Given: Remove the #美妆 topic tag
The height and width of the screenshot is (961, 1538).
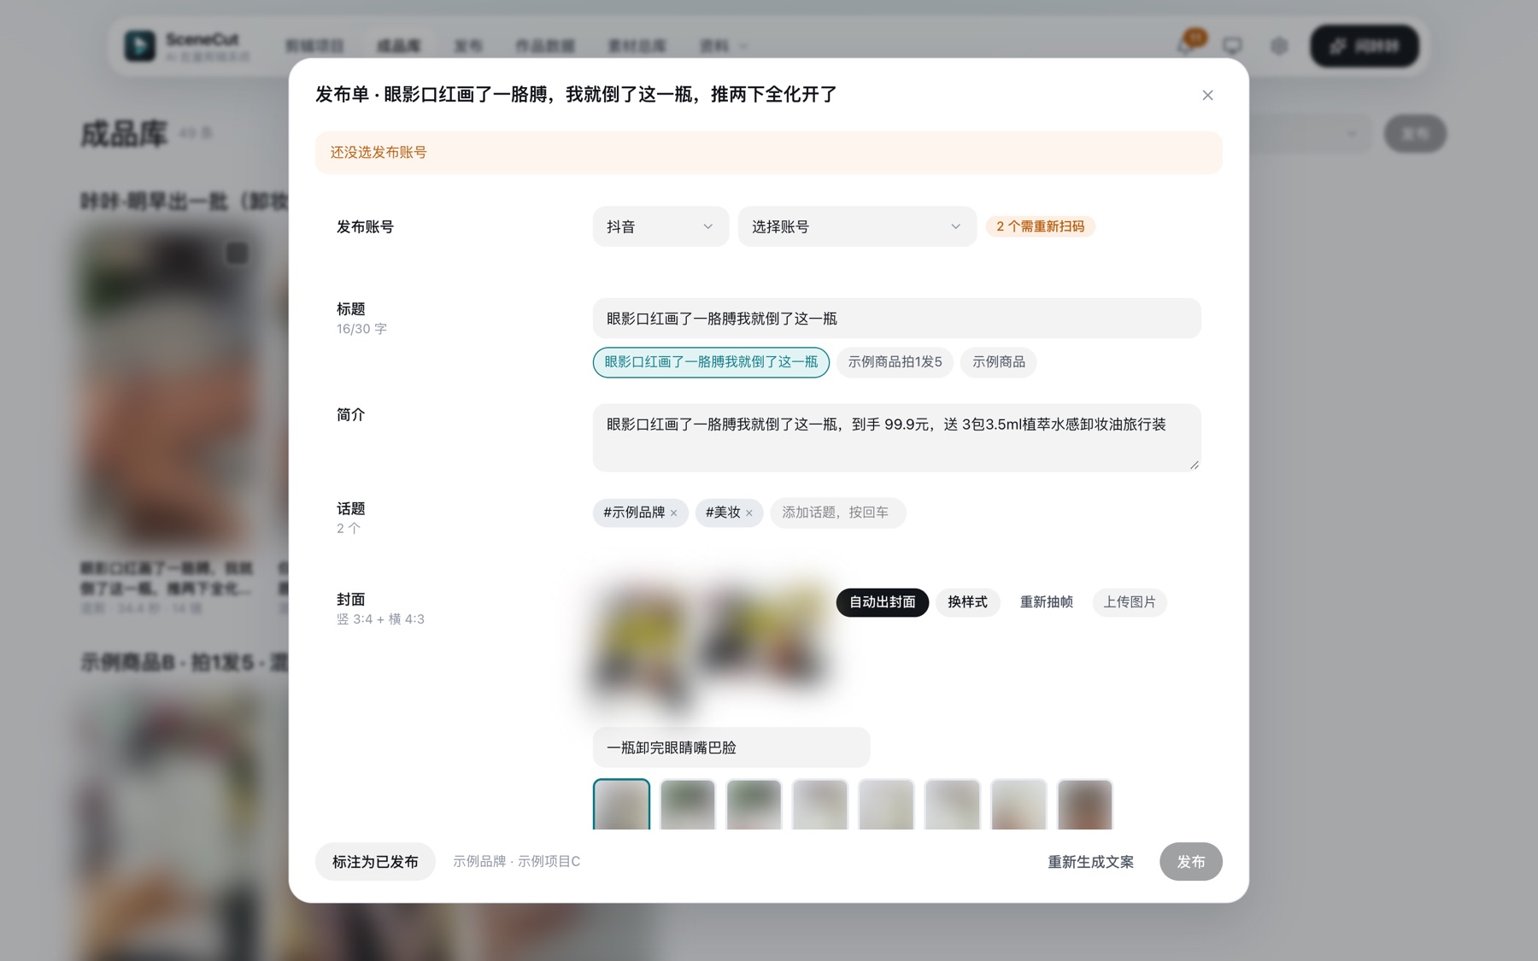Looking at the screenshot, I should point(749,513).
